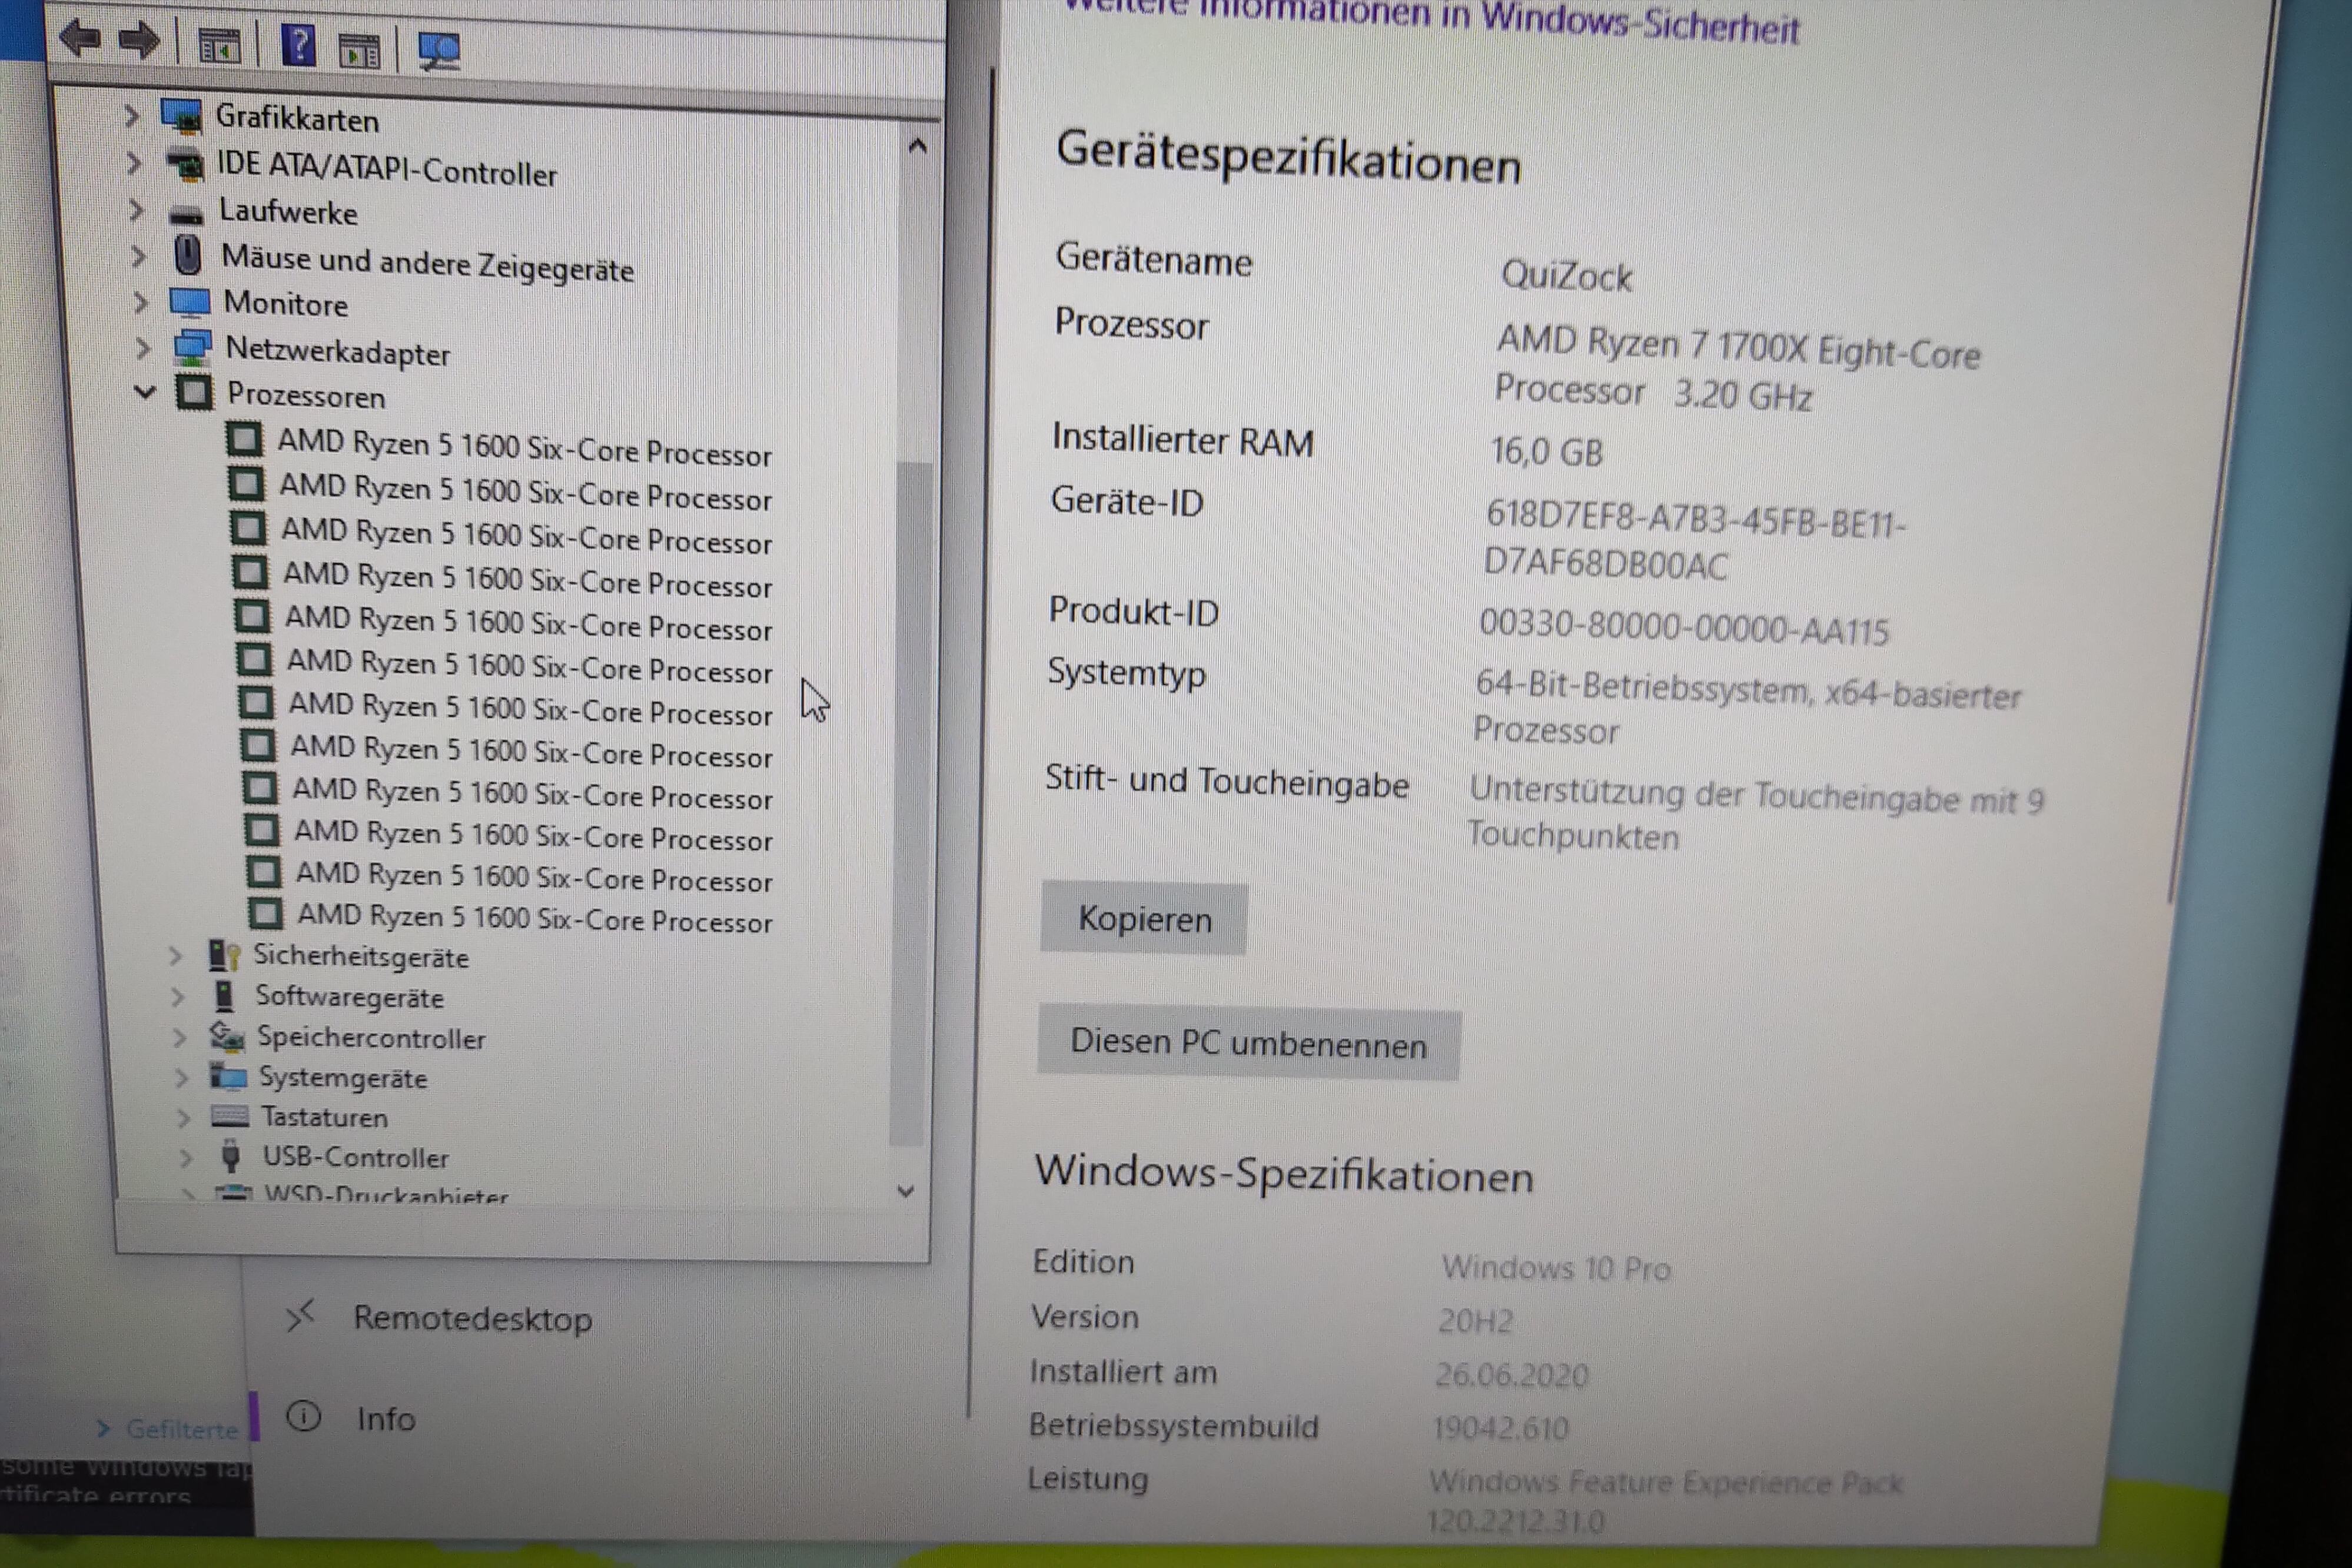This screenshot has width=2352, height=1568.
Task: Open the help question mark toolbar icon
Action: [297, 45]
